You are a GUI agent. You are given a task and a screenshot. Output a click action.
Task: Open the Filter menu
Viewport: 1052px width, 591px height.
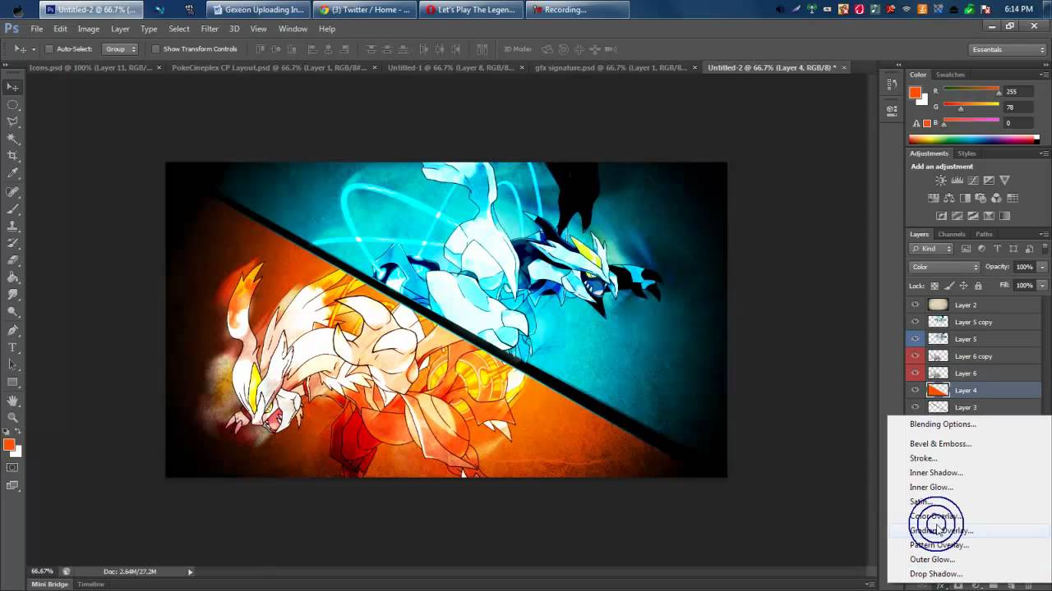[x=210, y=29]
